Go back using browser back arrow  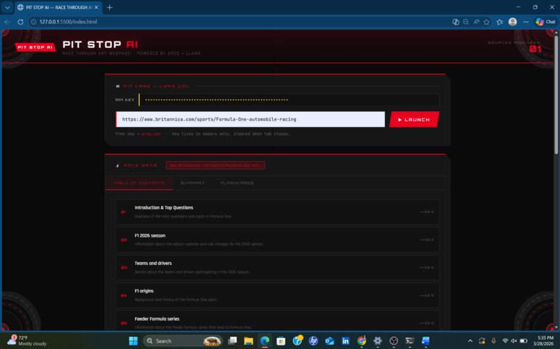(7, 22)
